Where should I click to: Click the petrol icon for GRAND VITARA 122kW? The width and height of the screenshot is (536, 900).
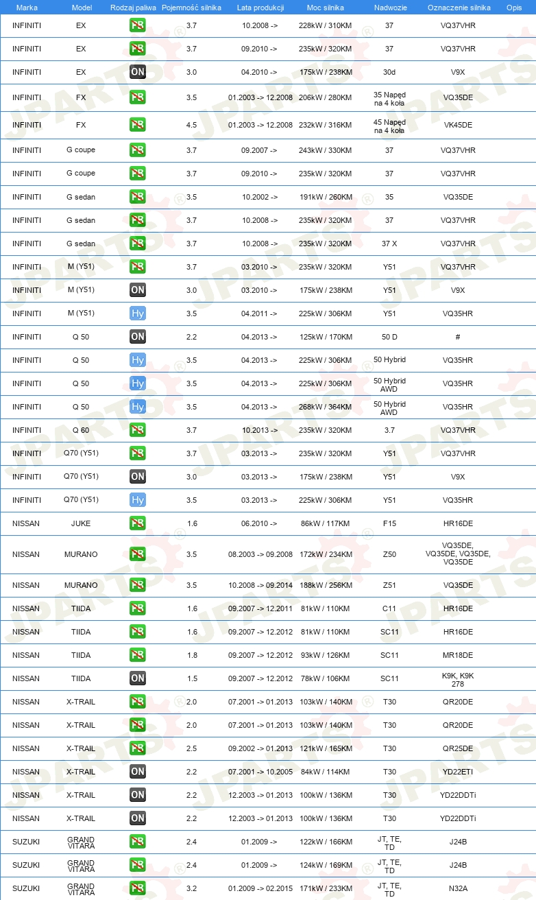click(x=138, y=842)
